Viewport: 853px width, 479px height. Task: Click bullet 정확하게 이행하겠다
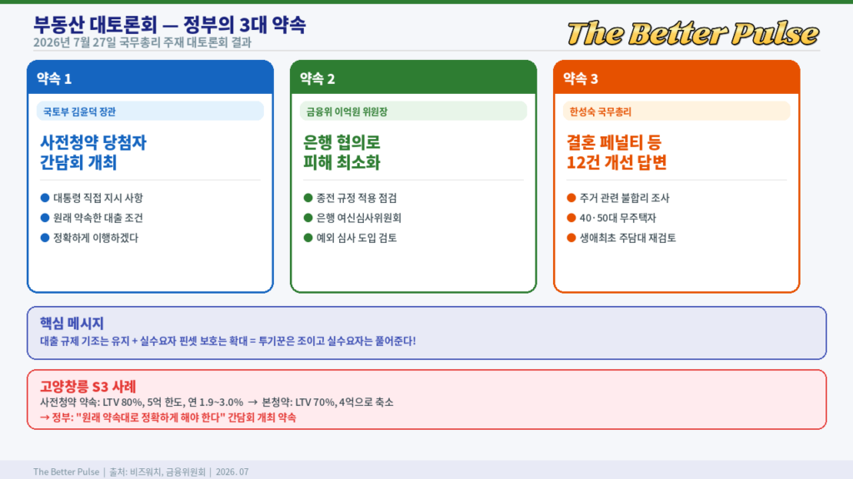(x=90, y=238)
